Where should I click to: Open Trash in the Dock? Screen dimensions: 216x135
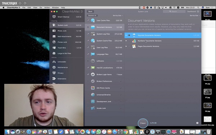(x=209, y=132)
